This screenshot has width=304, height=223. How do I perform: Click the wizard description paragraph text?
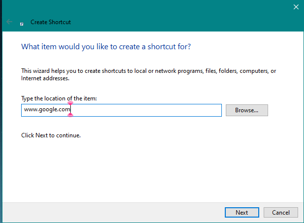pos(149,74)
